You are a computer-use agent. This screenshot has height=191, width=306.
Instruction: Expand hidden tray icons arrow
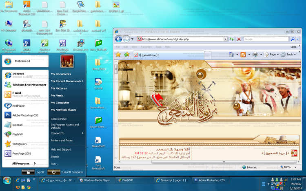[268, 184]
